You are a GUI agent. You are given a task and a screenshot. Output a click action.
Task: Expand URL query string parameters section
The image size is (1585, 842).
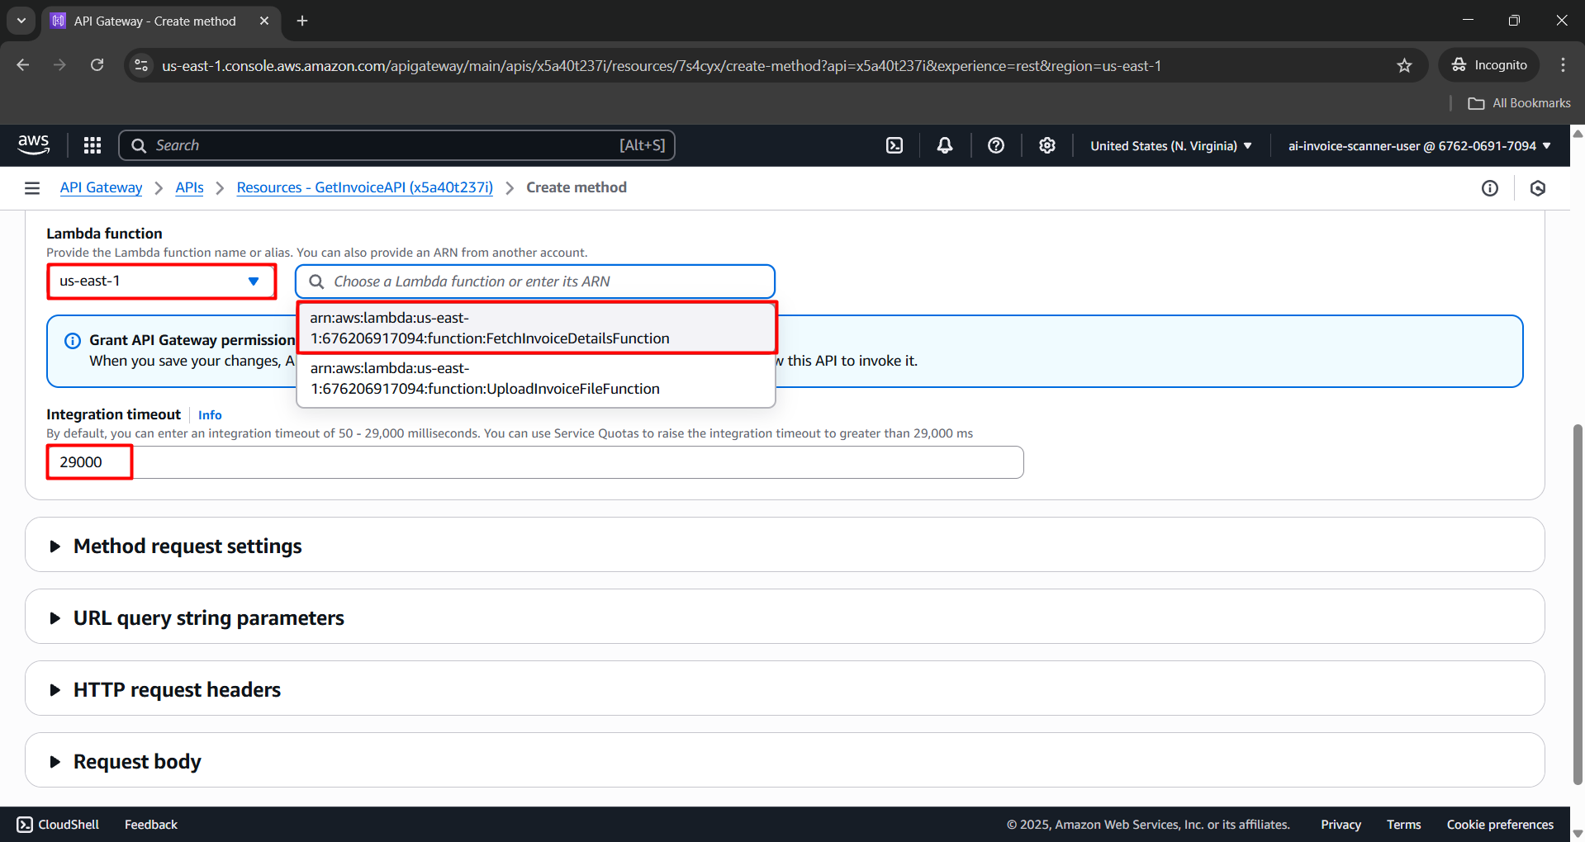pyautogui.click(x=208, y=618)
